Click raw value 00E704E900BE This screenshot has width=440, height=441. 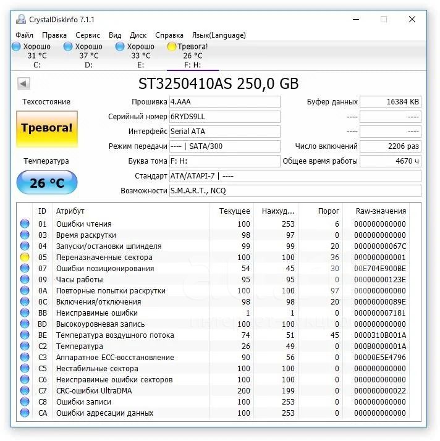(380, 268)
